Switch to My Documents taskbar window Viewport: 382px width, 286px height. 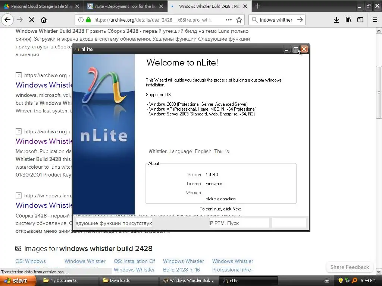(x=69, y=280)
